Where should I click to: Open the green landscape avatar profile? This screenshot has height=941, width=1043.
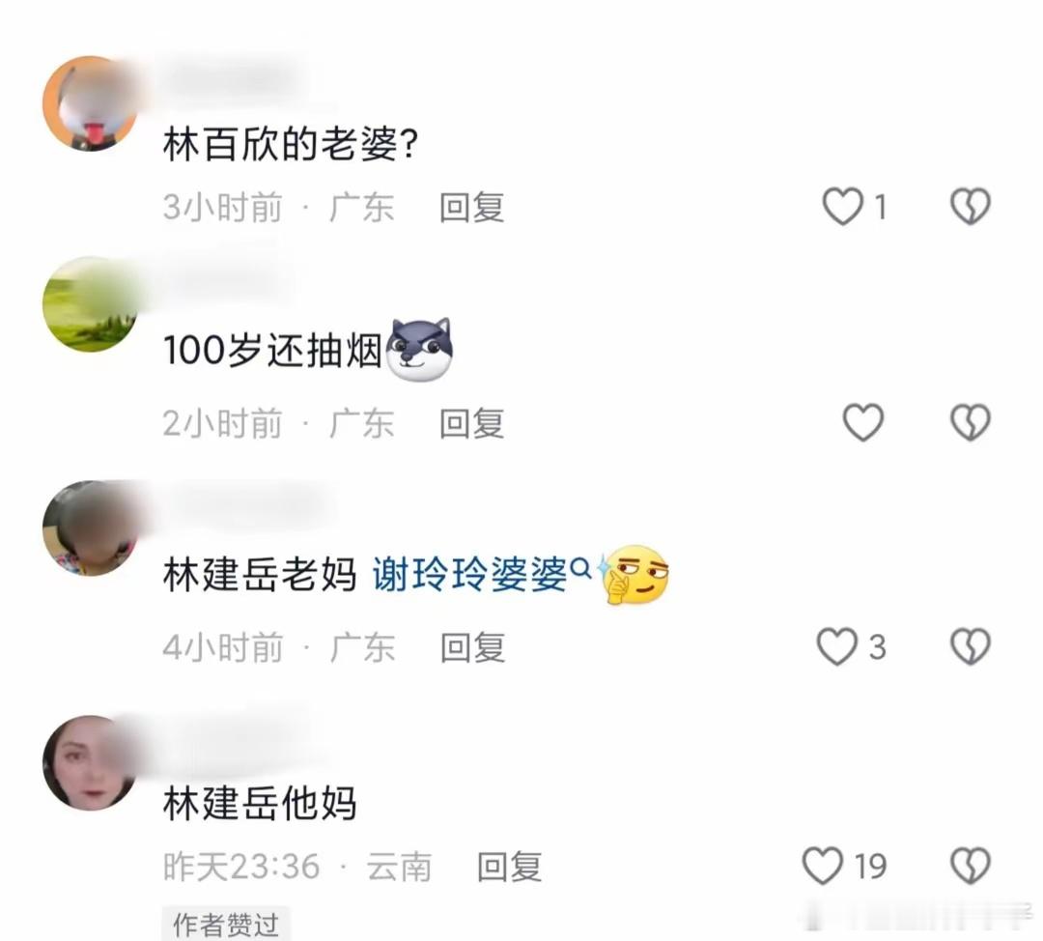click(x=91, y=304)
